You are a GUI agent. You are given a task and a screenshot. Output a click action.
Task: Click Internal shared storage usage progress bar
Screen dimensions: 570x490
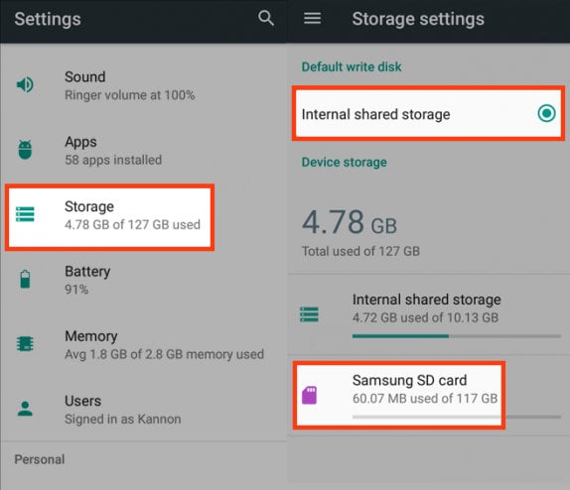(x=457, y=336)
